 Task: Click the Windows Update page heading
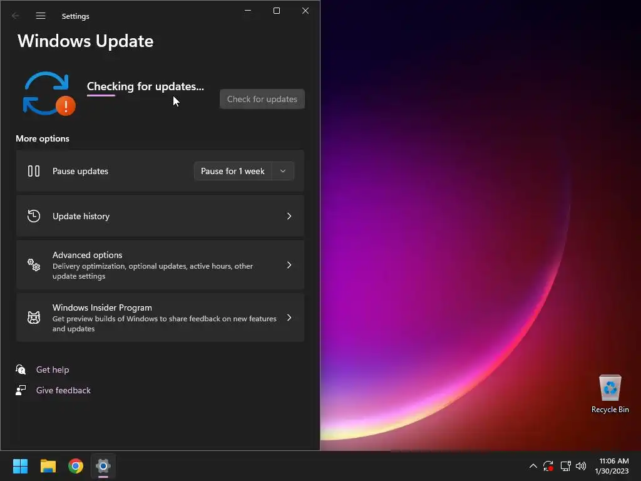pos(85,41)
